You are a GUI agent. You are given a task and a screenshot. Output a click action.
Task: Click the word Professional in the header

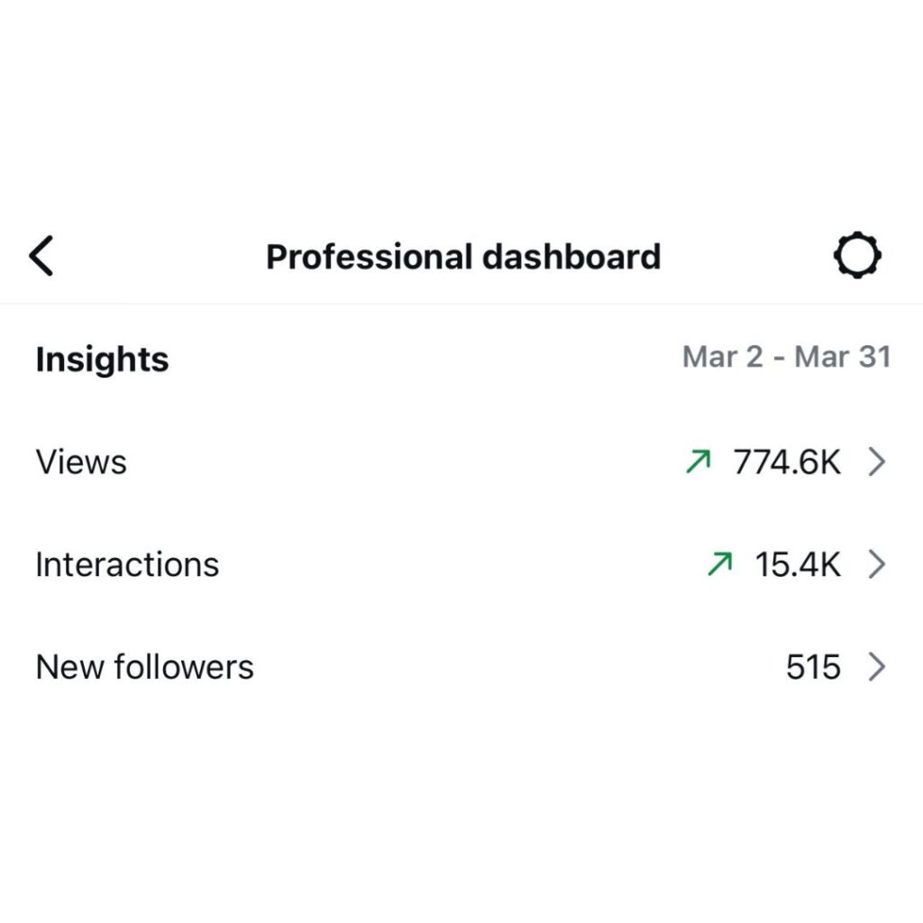click(x=370, y=258)
